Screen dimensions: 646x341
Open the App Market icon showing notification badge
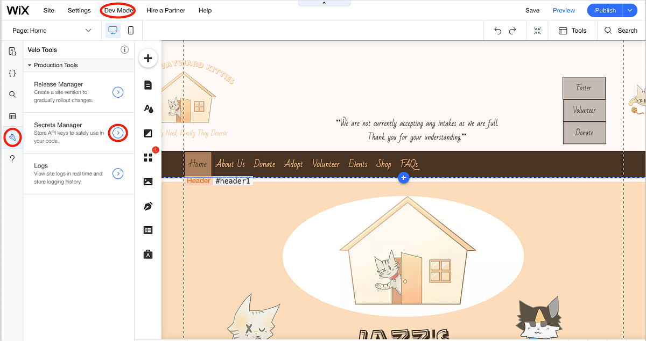(x=148, y=157)
